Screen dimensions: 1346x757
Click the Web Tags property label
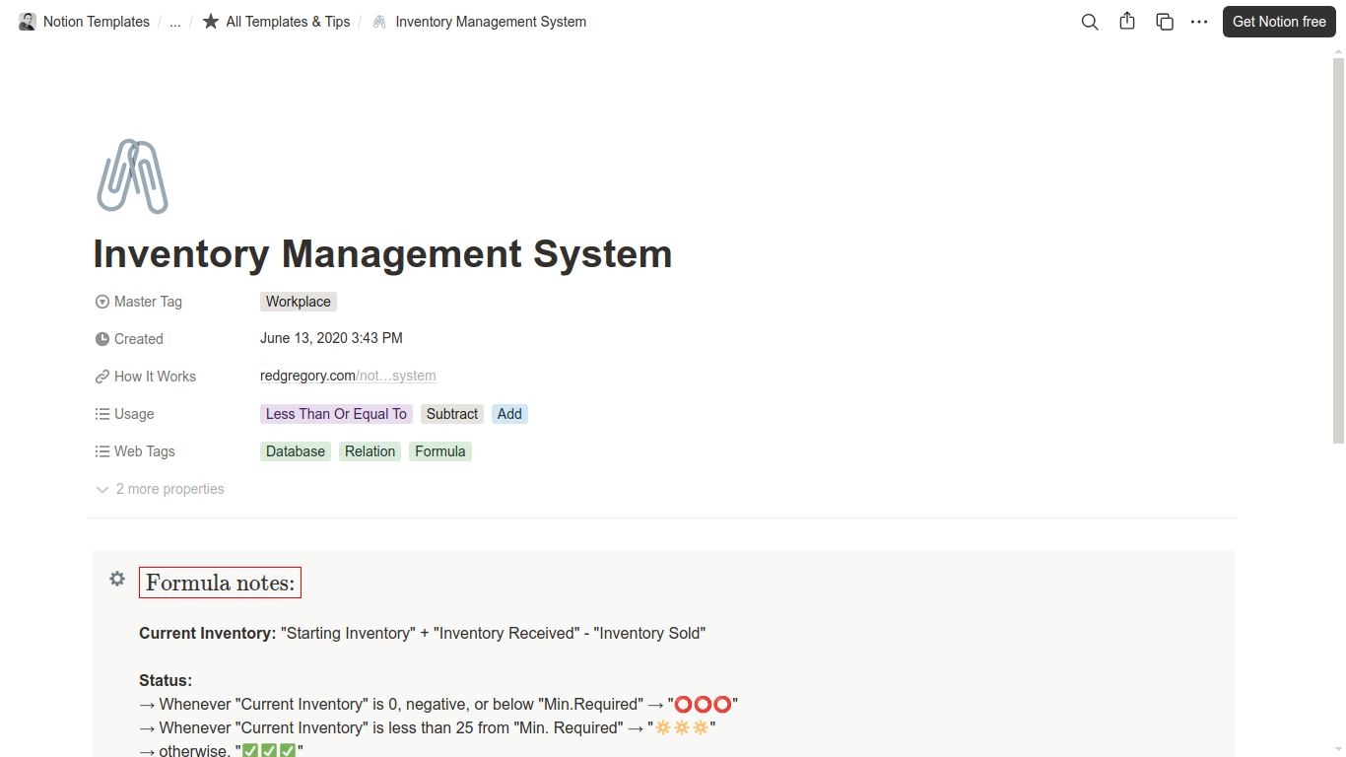click(145, 451)
